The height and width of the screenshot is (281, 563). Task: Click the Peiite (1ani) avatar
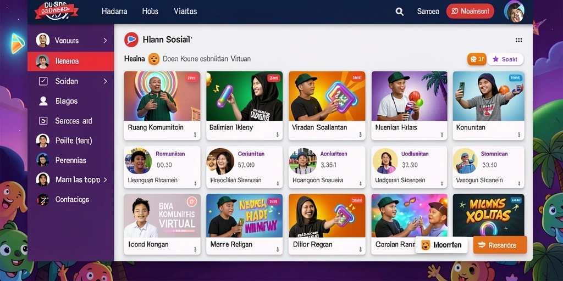pos(43,140)
